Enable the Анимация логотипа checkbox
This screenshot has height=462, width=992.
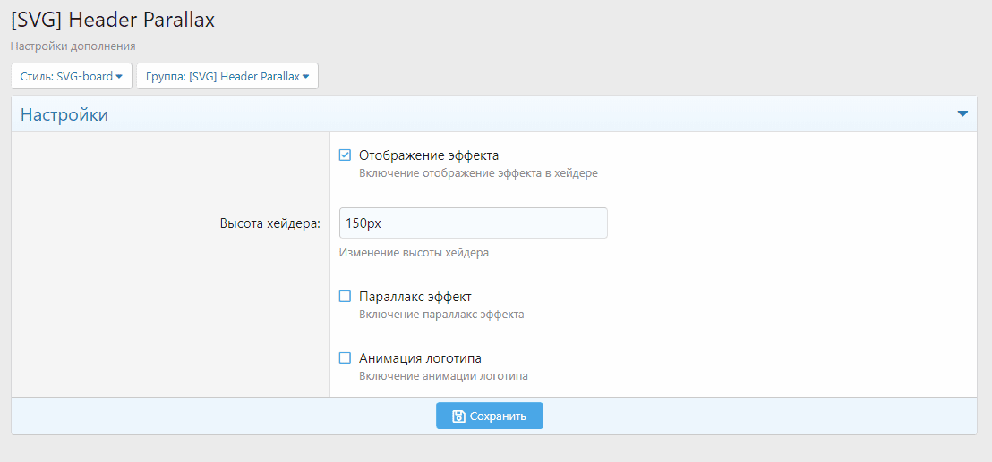[x=345, y=358]
